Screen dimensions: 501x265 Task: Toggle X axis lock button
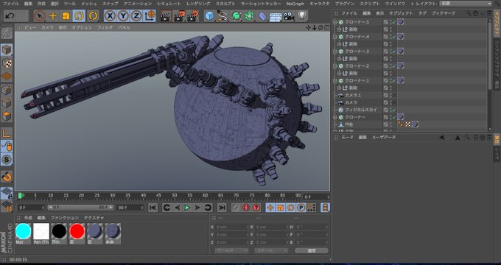tap(110, 15)
